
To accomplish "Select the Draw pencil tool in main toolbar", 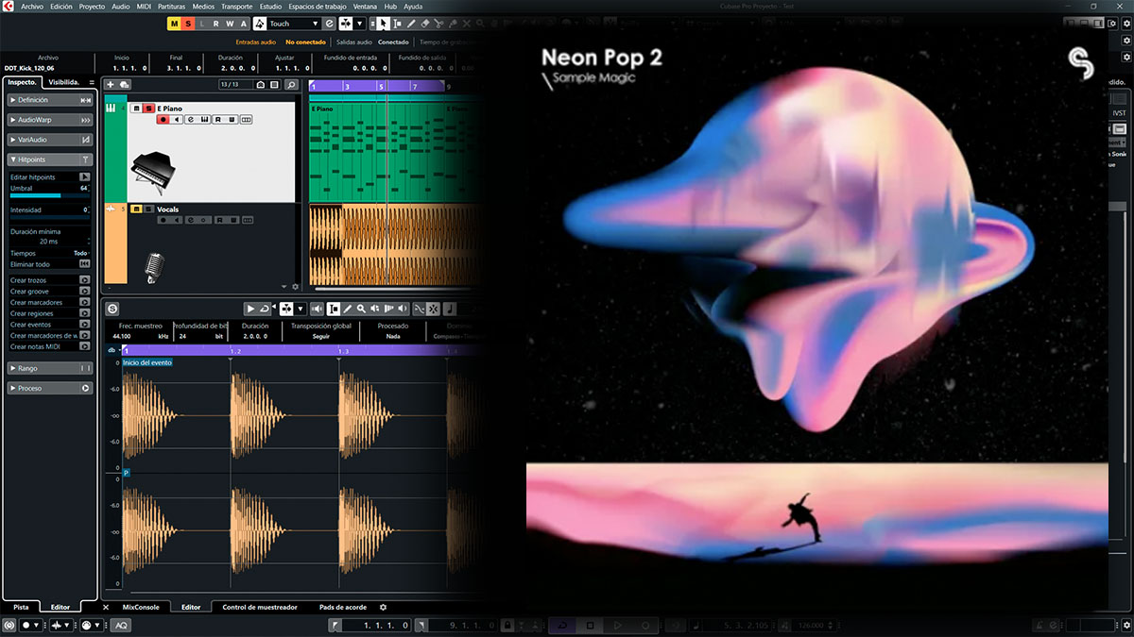I will coord(412,24).
